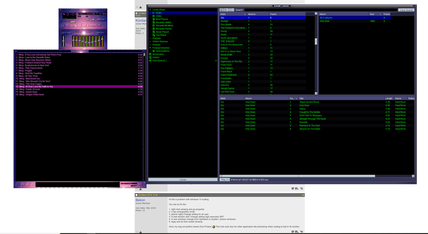Image resolution: width=428 pixels, height=234 pixels.
Task: Collapse the Podcast Directory tree node
Action: point(150,48)
